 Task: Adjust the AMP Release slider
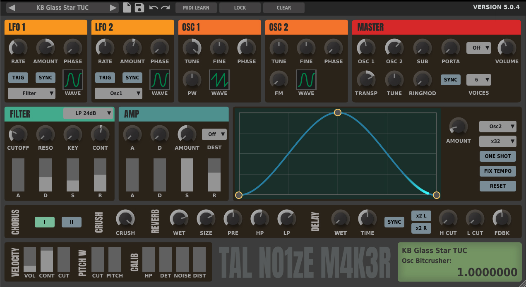[214, 175]
